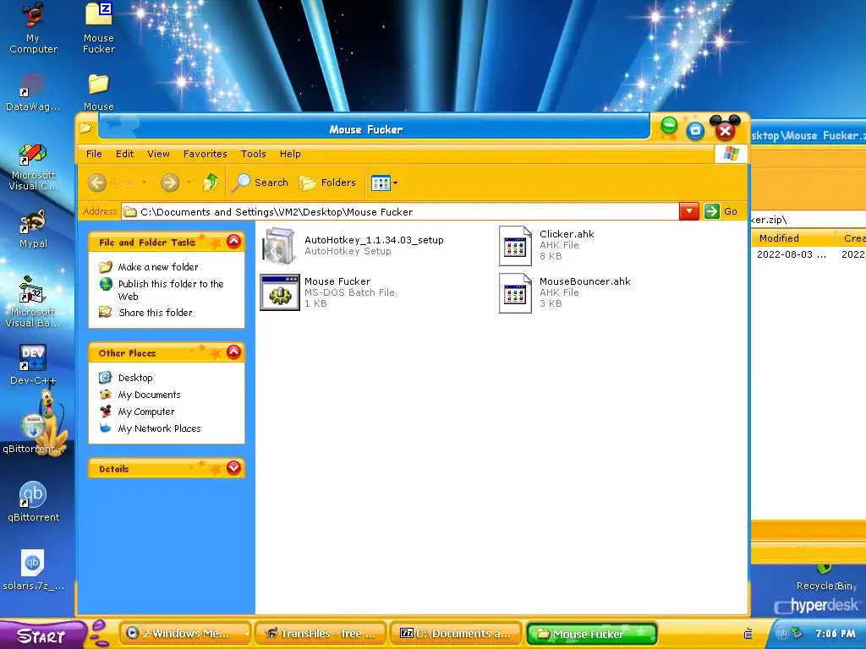Open the Favorites menu
The height and width of the screenshot is (649, 866).
[205, 154]
